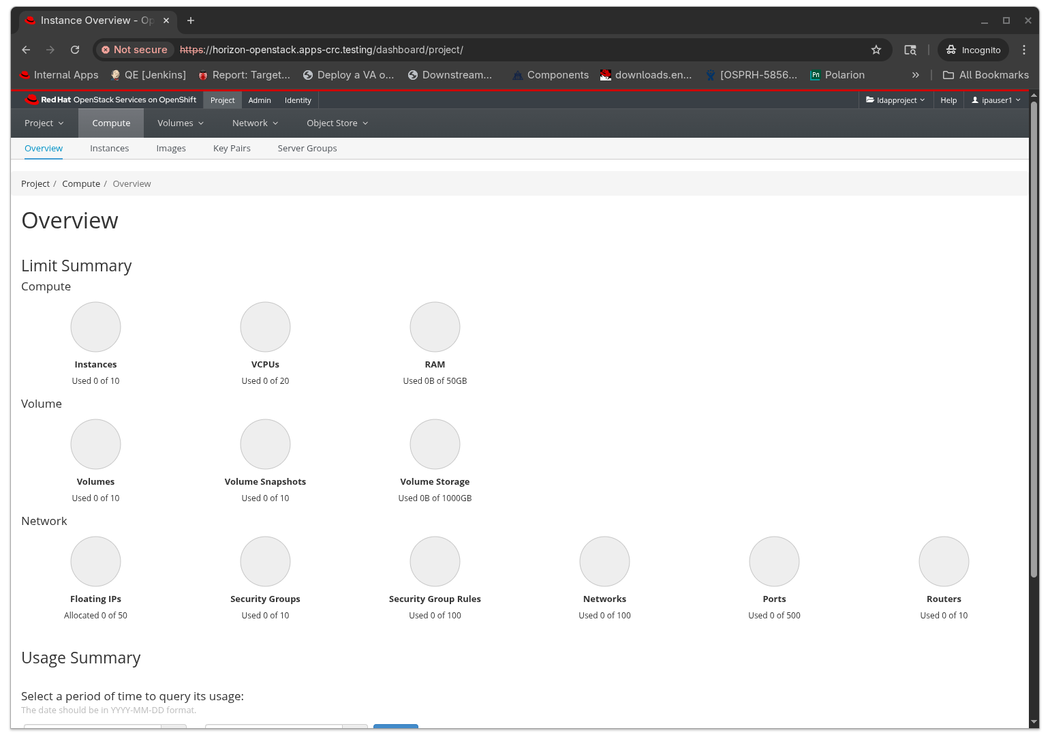Click Compute in breadcrumb

(x=81, y=184)
